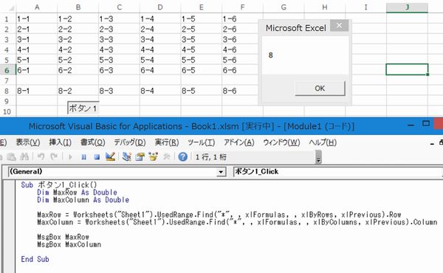Open Properties Window icon

coord(140,156)
